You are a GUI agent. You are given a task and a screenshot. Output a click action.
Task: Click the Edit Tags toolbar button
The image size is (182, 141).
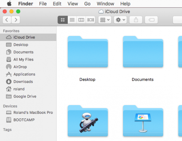point(151,20)
